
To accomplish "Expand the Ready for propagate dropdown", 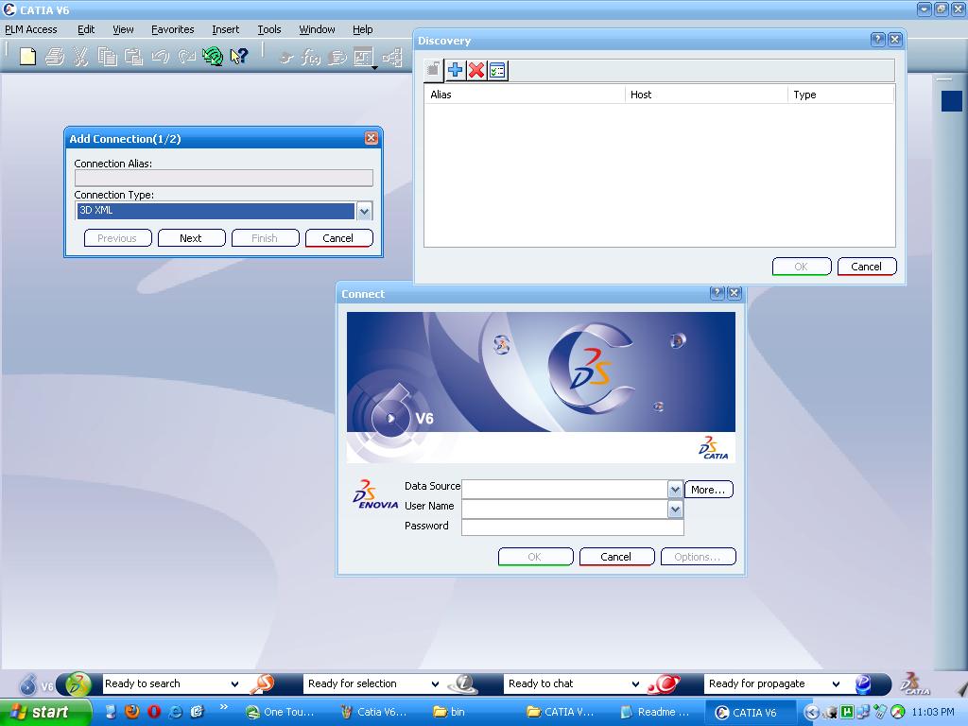I will (836, 684).
